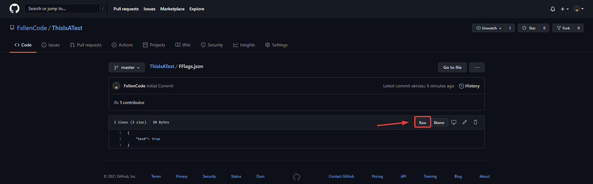Open the Initial Commit message link
The image size is (593, 184).
(160, 86)
